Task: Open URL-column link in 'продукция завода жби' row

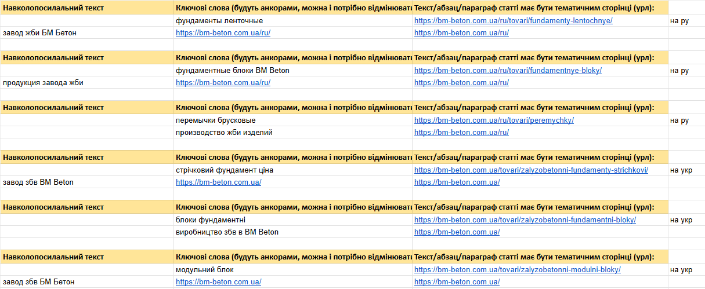Action: pyautogui.click(x=461, y=83)
